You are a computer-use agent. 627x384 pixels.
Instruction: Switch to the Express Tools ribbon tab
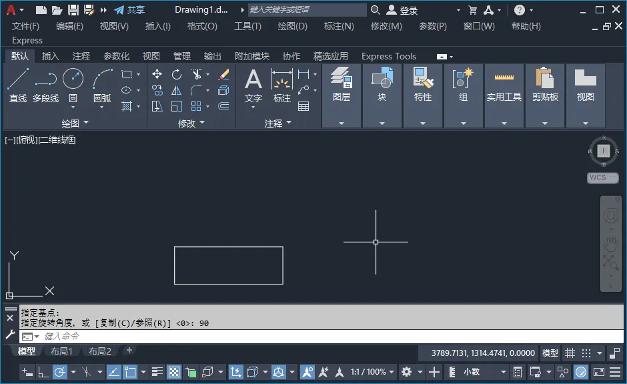click(389, 57)
